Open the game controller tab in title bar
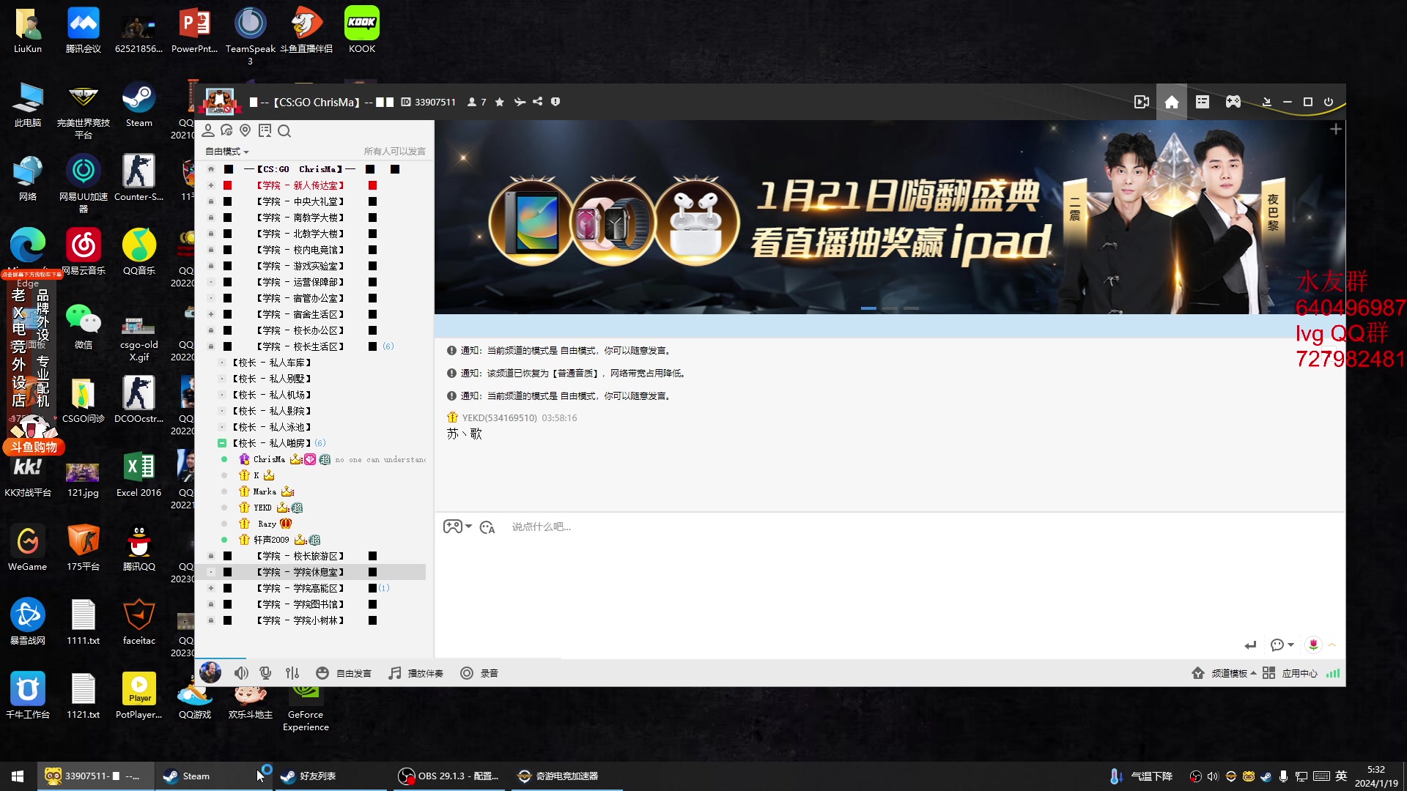The width and height of the screenshot is (1407, 791). (1233, 102)
